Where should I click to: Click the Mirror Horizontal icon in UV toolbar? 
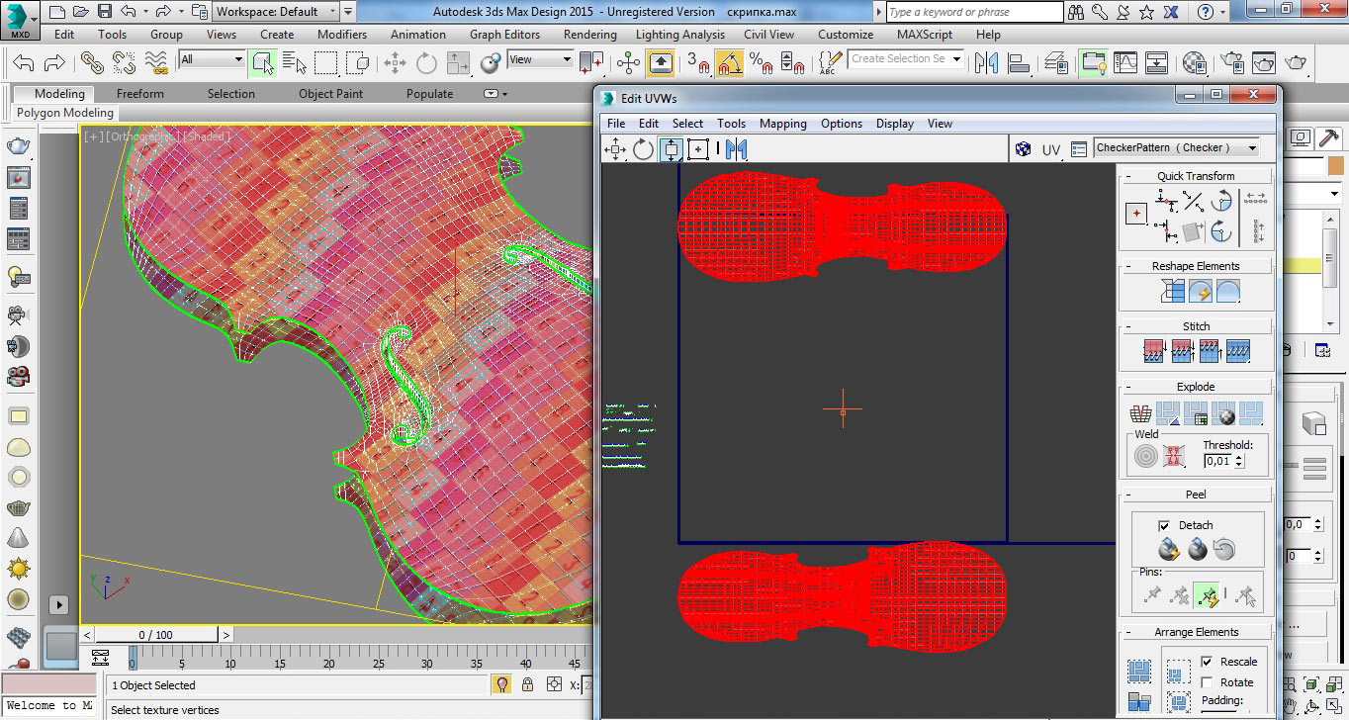pyautogui.click(x=735, y=149)
